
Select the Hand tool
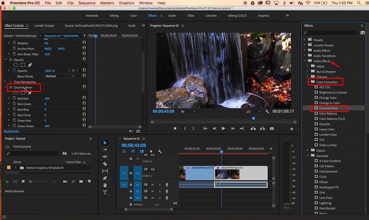pos(105,185)
